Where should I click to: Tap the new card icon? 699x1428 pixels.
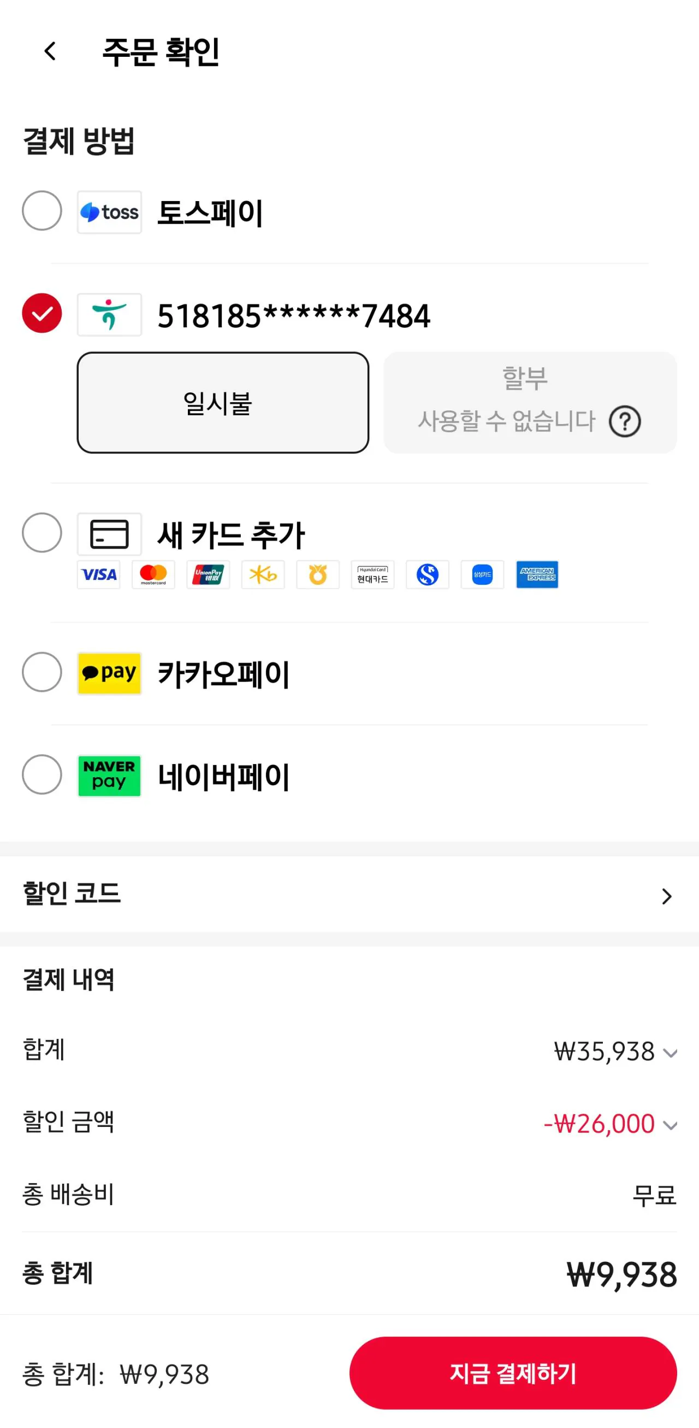109,534
